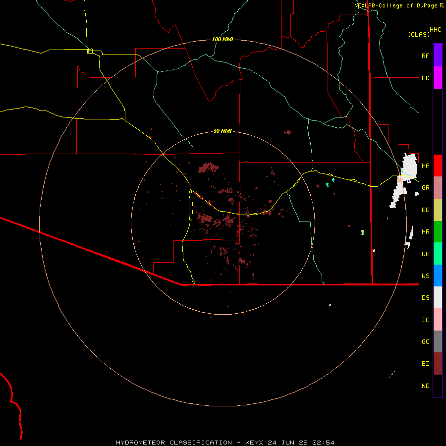Click the IC legend label

[425, 320]
